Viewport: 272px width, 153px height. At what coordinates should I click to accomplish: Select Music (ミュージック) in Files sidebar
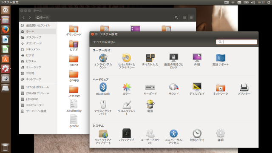37,67
